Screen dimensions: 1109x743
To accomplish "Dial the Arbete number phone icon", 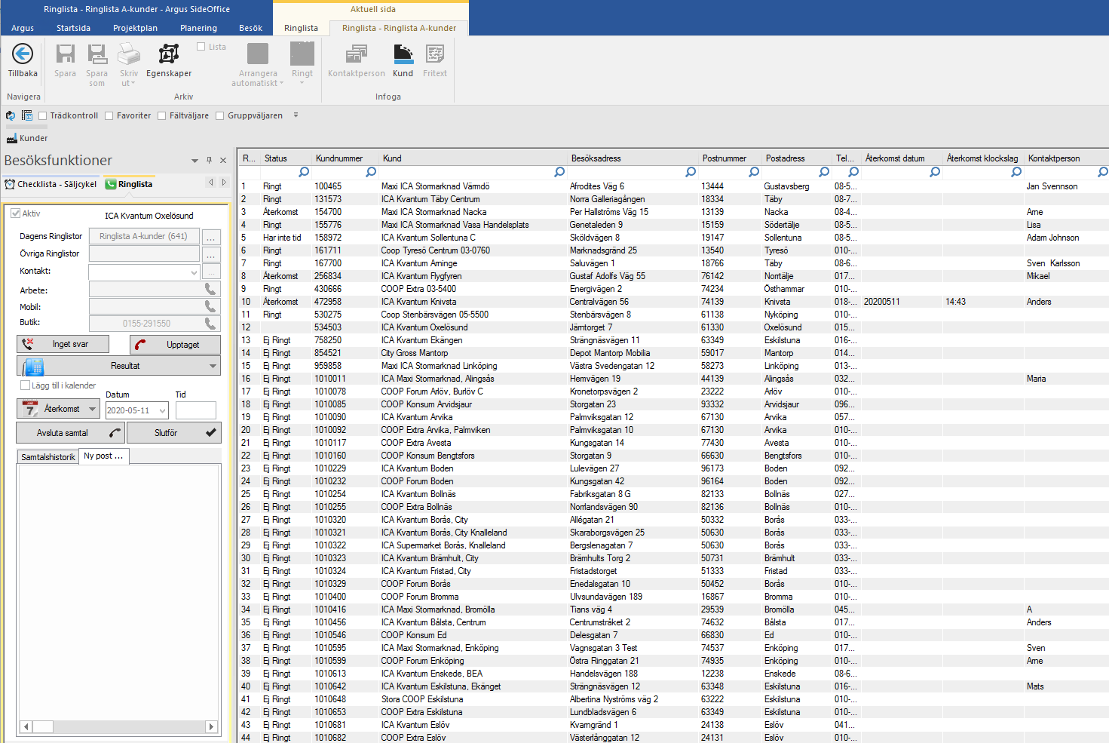I will coord(210,289).
